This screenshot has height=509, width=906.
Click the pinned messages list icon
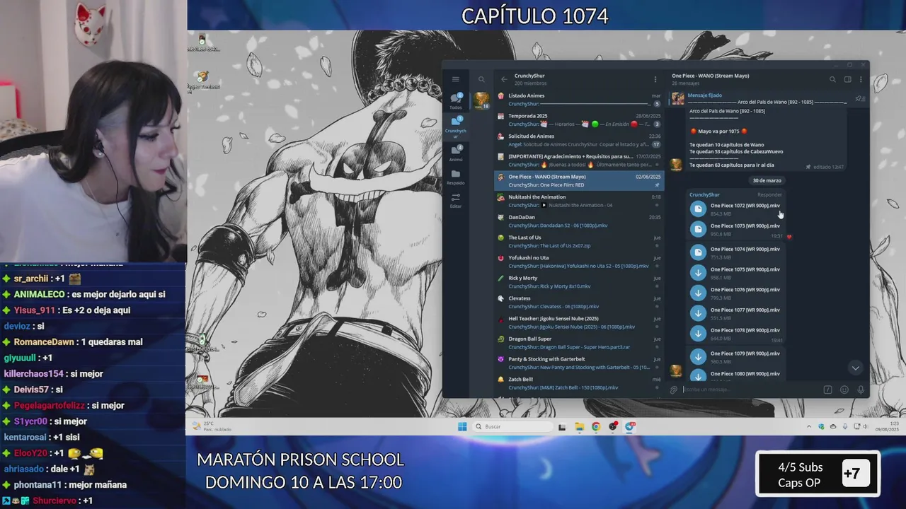(x=859, y=98)
